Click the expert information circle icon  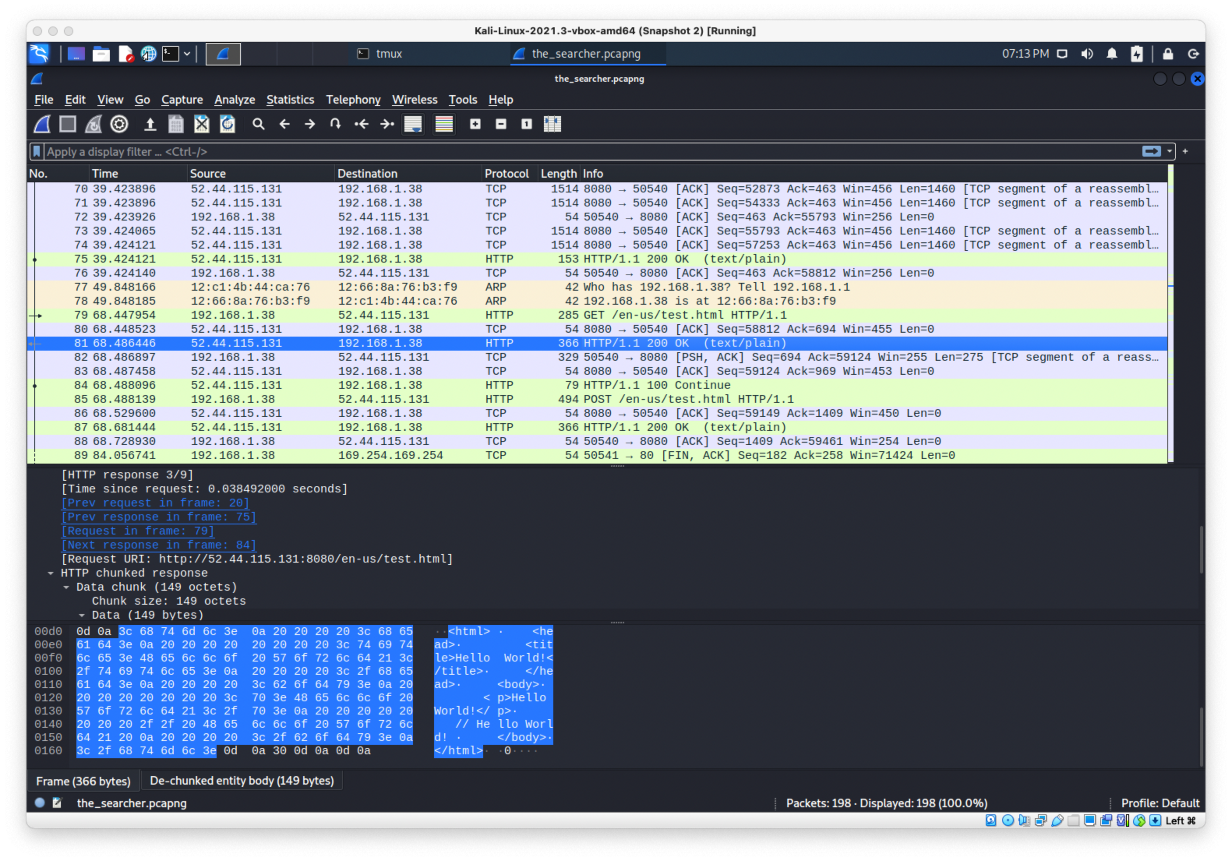click(40, 803)
